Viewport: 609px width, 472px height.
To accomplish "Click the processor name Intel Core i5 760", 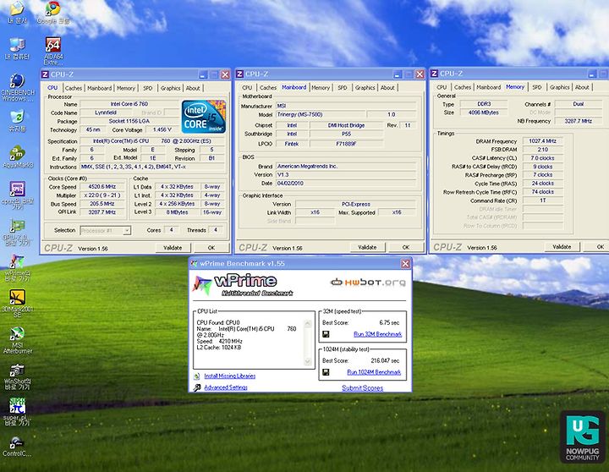I will (x=129, y=104).
